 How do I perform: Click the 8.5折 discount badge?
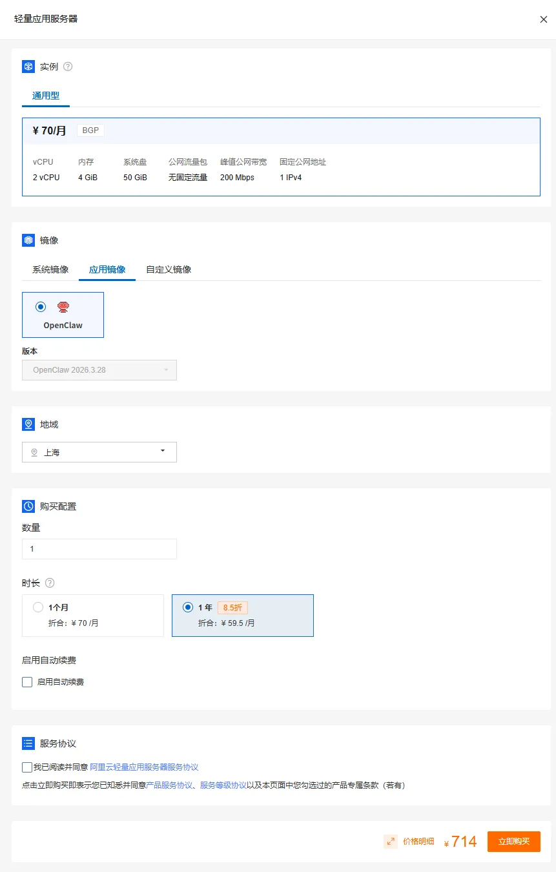pyautogui.click(x=232, y=608)
